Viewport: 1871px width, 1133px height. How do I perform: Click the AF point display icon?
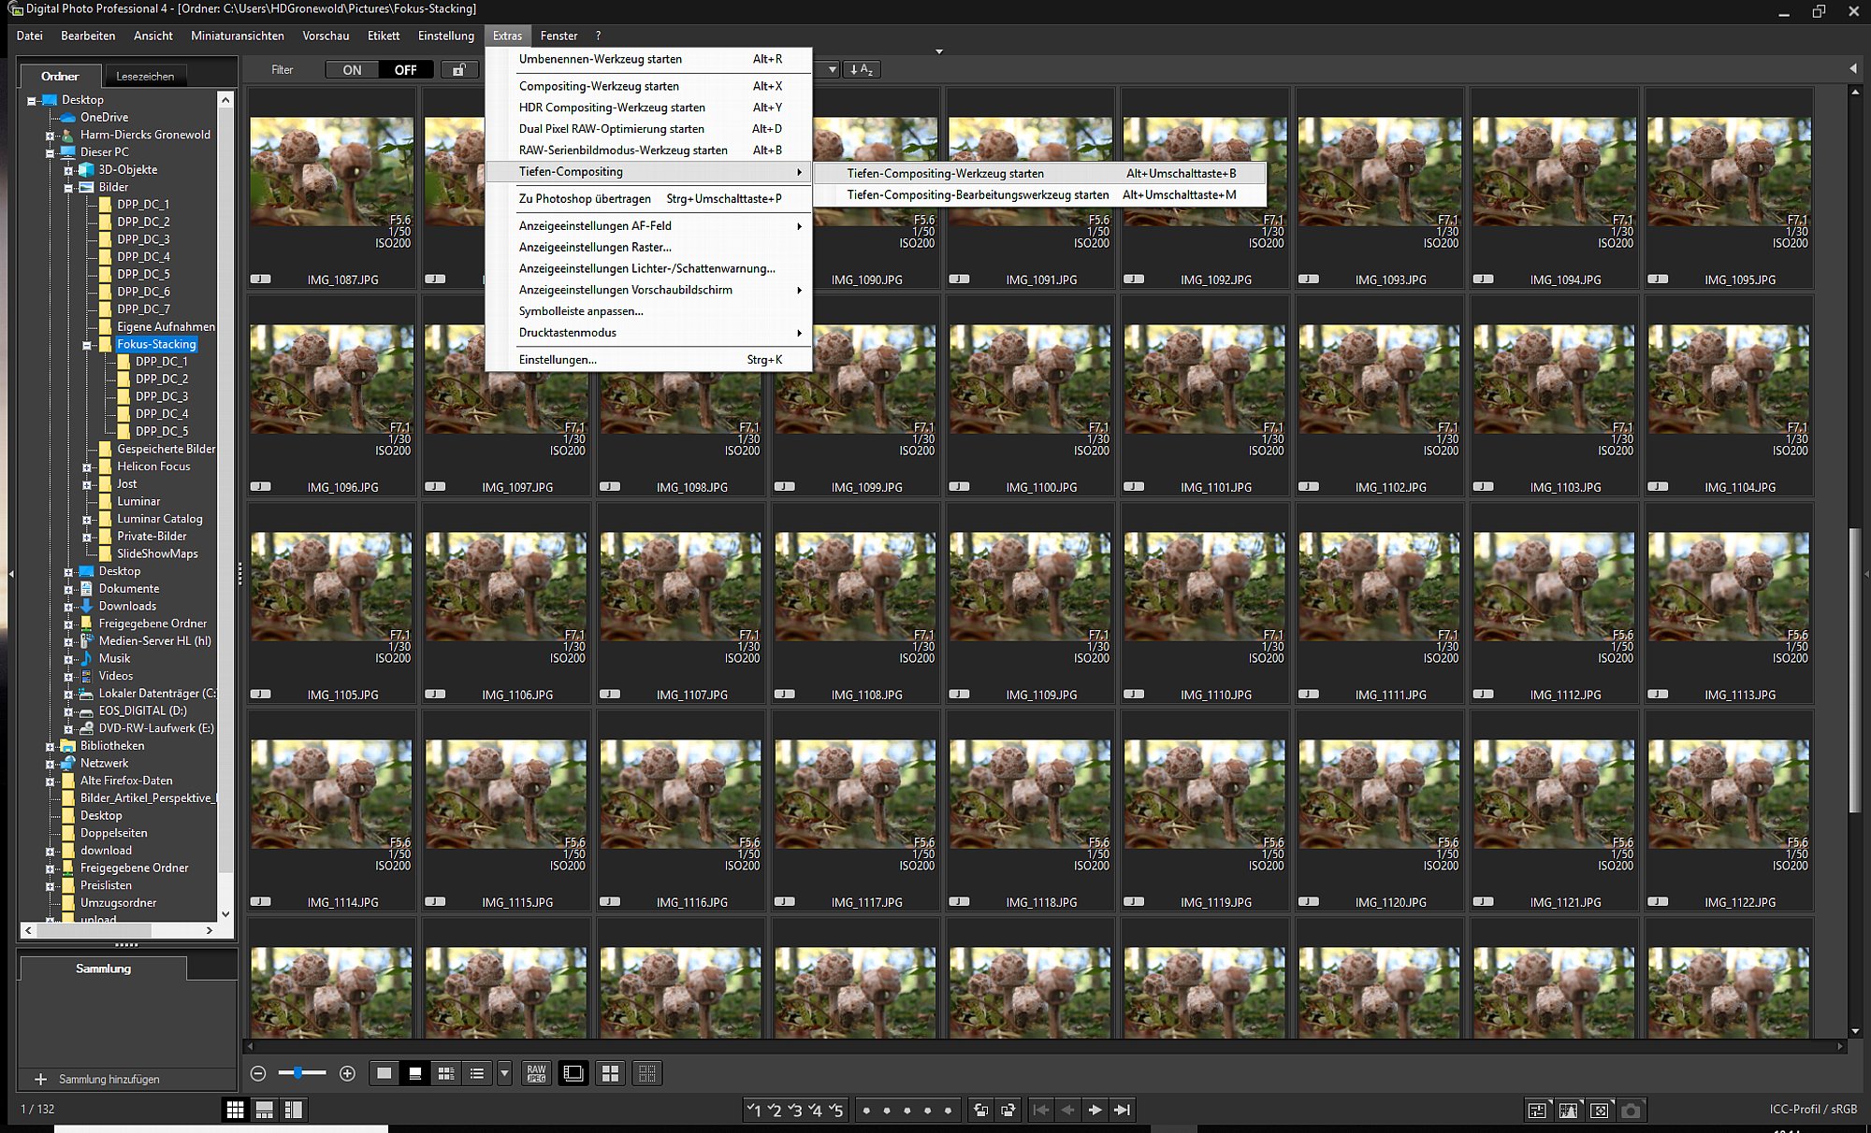pos(1600,1110)
